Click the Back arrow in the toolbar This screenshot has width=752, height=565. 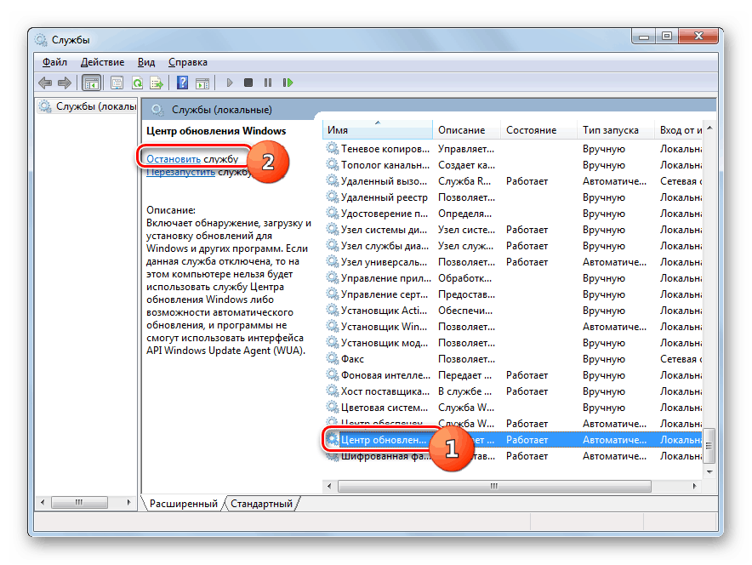coord(45,83)
